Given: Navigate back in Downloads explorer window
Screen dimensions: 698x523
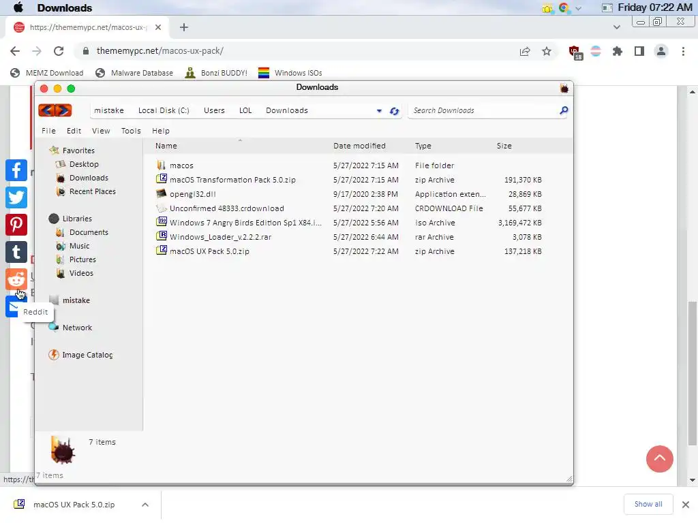Looking at the screenshot, I should click(47, 110).
